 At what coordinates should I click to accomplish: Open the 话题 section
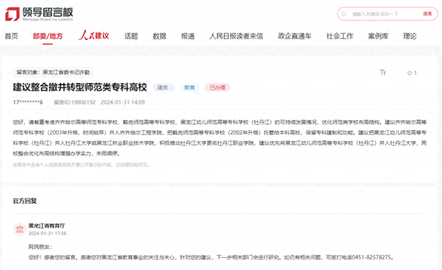pyautogui.click(x=130, y=36)
